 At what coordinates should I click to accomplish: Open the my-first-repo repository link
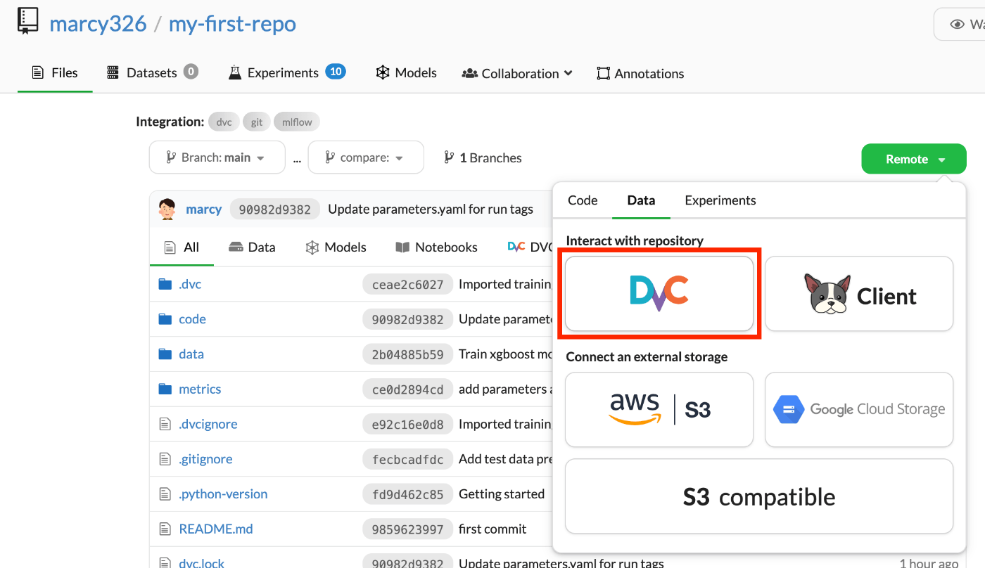(x=232, y=24)
